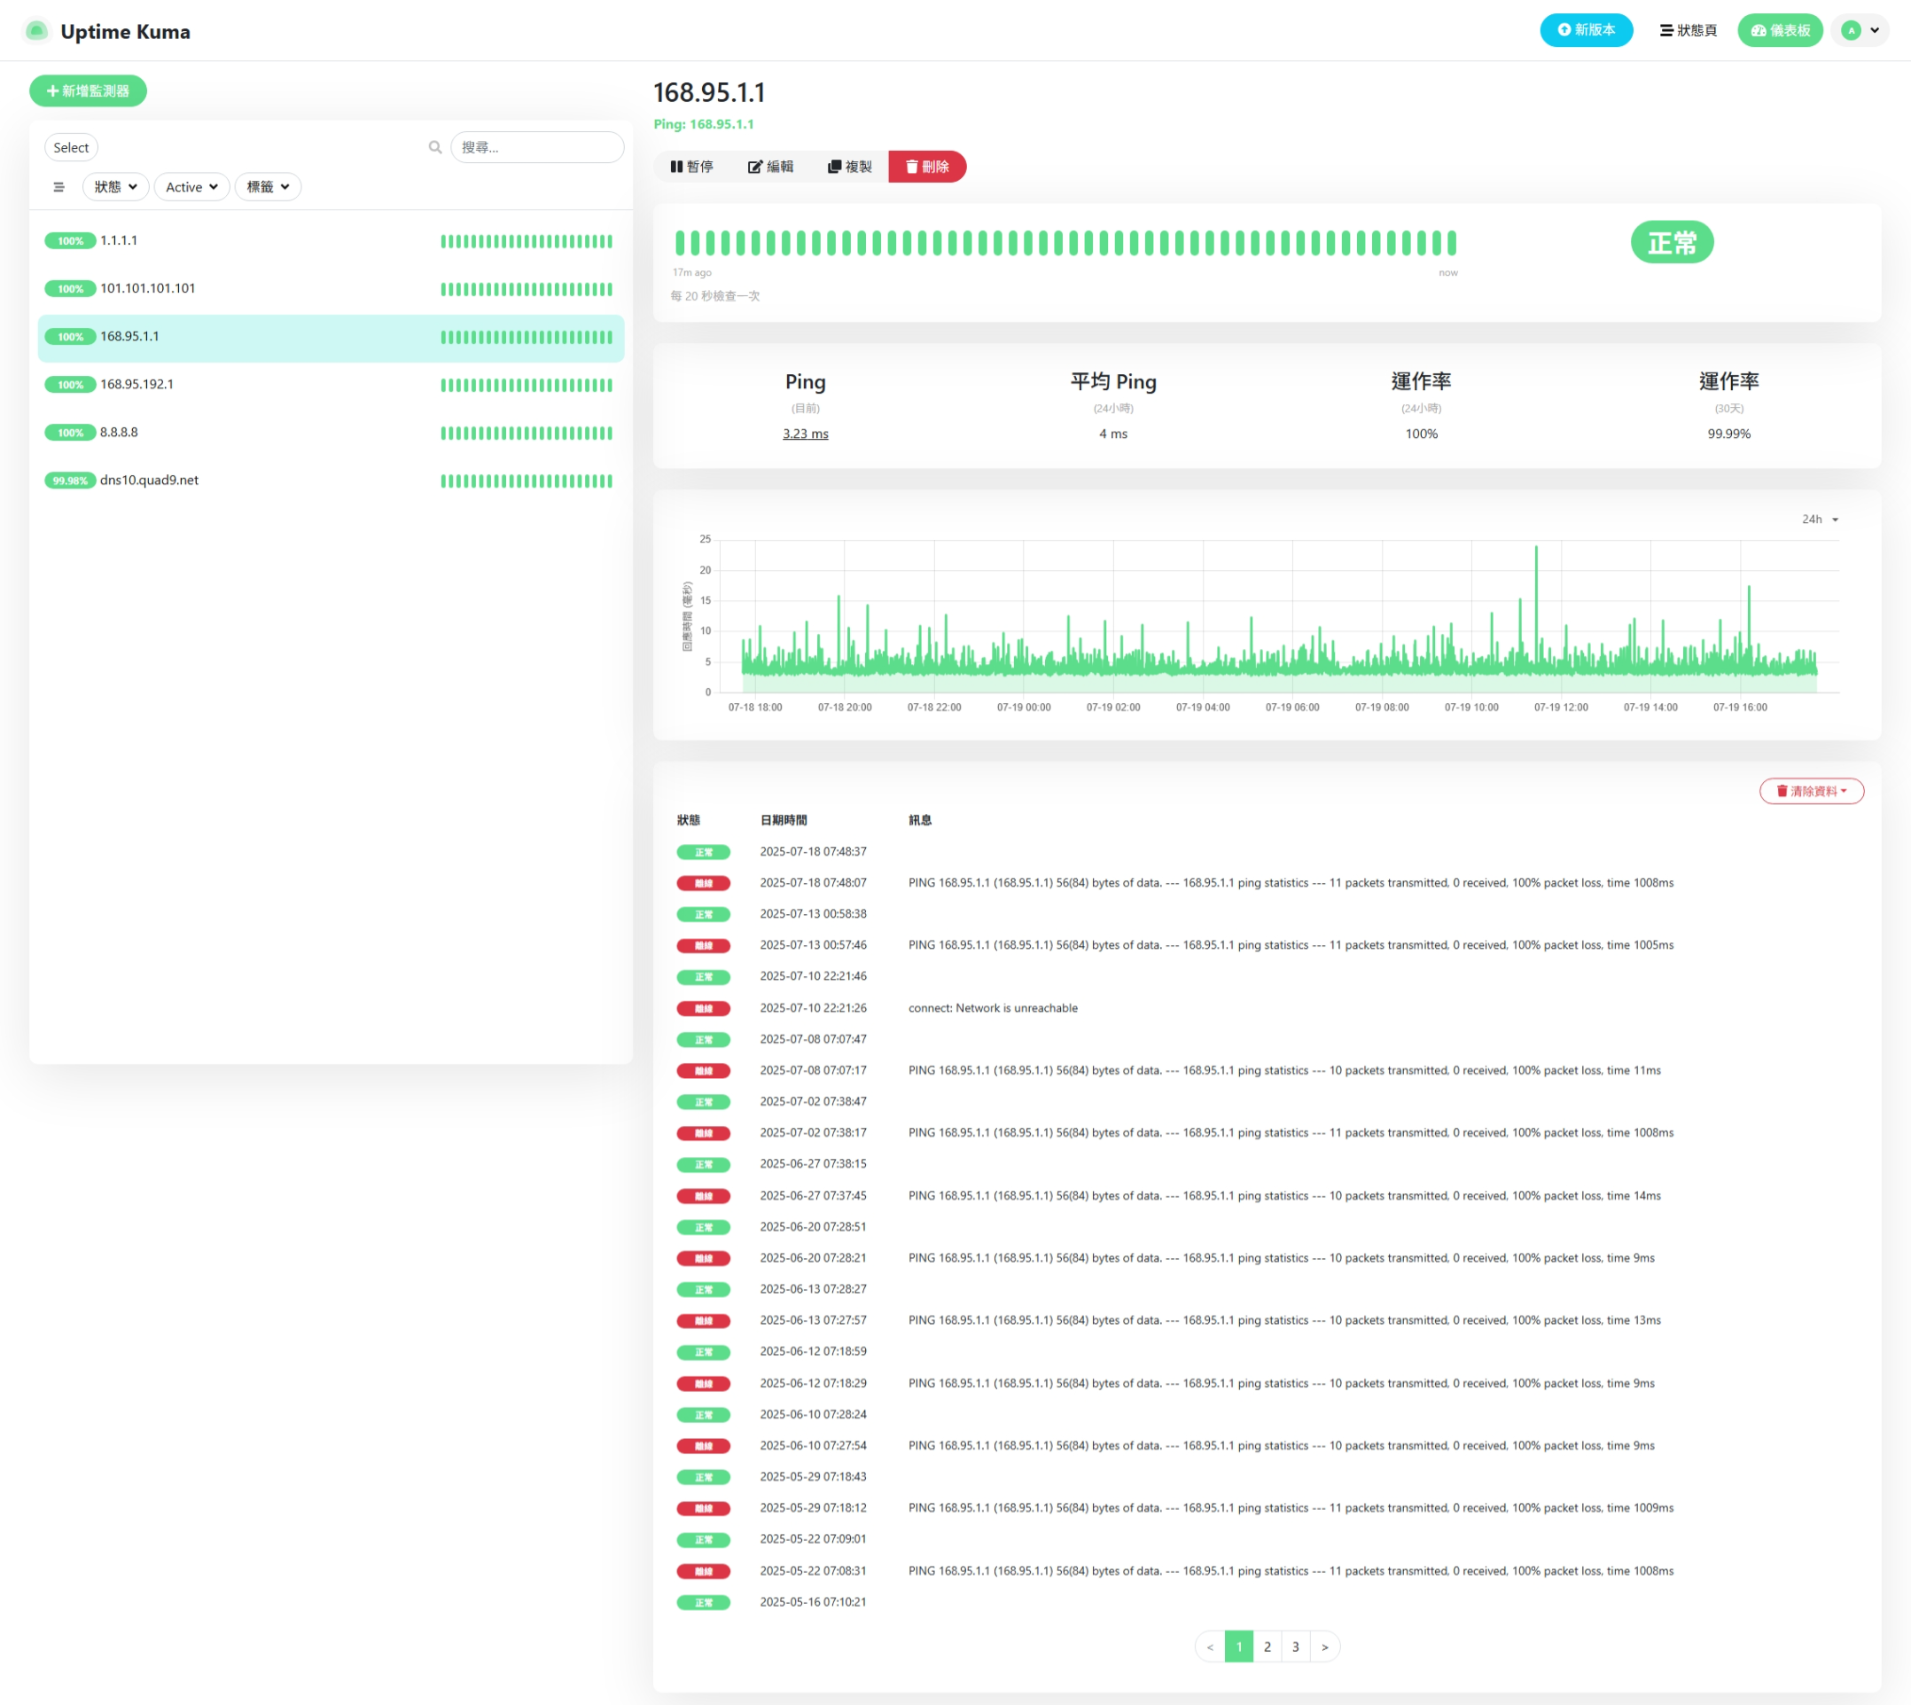The height and width of the screenshot is (1705, 1911).
Task: Edit monitor via 編輯 pencil button
Action: coord(770,167)
